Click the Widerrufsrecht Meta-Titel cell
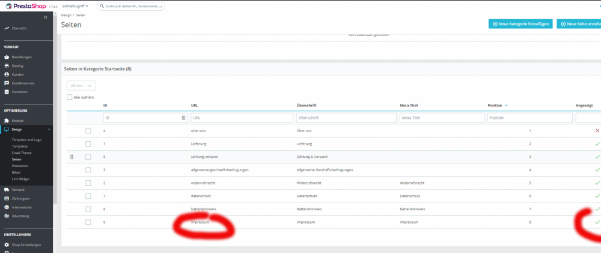 click(x=412, y=183)
